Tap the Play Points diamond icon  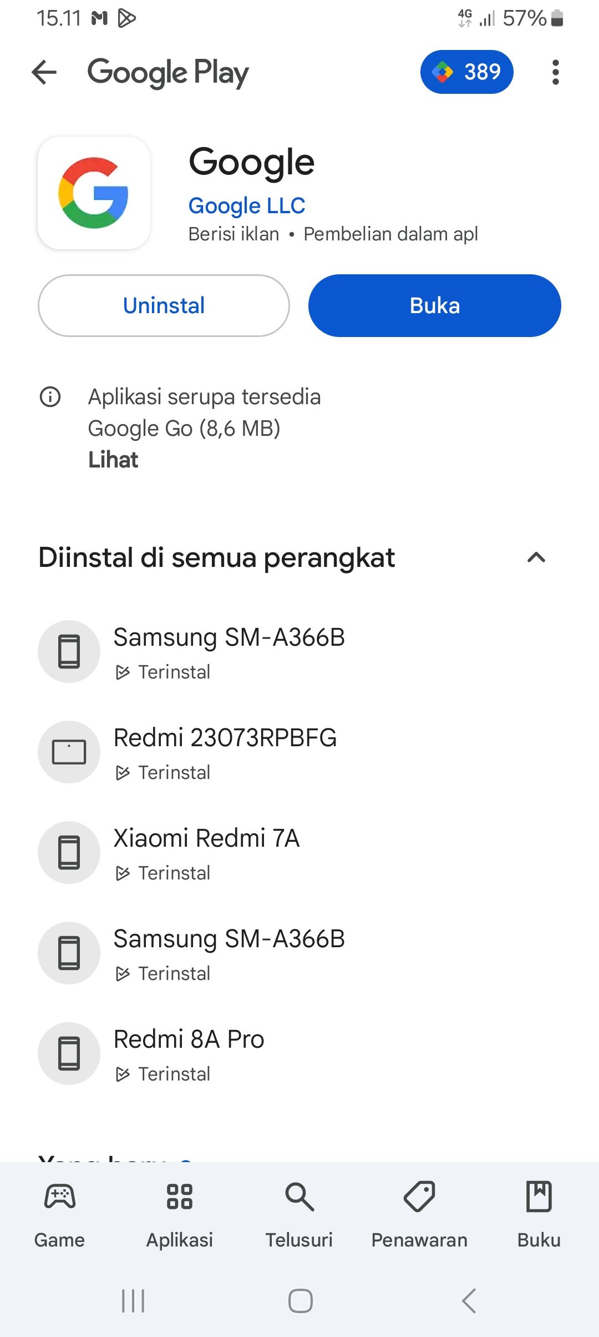(x=442, y=72)
